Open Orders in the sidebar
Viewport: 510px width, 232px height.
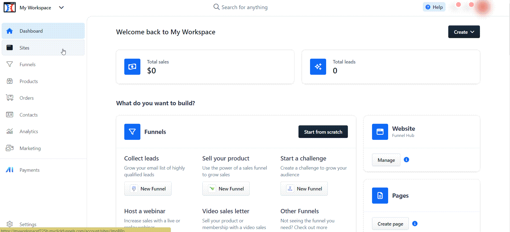pos(43,98)
